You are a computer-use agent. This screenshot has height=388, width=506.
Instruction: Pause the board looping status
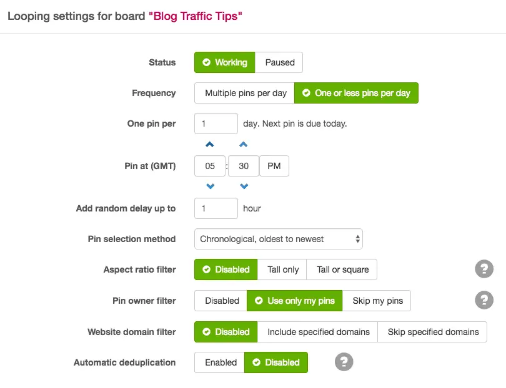(279, 62)
